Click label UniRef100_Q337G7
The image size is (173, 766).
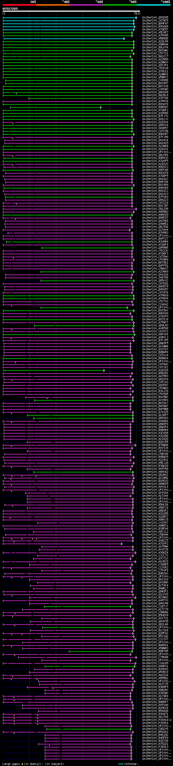[x=155, y=349]
